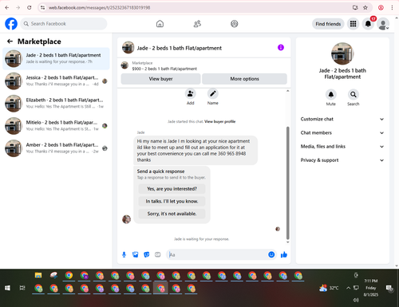
Task: Open the Jade conversation in the list
Action: pyautogui.click(x=56, y=58)
